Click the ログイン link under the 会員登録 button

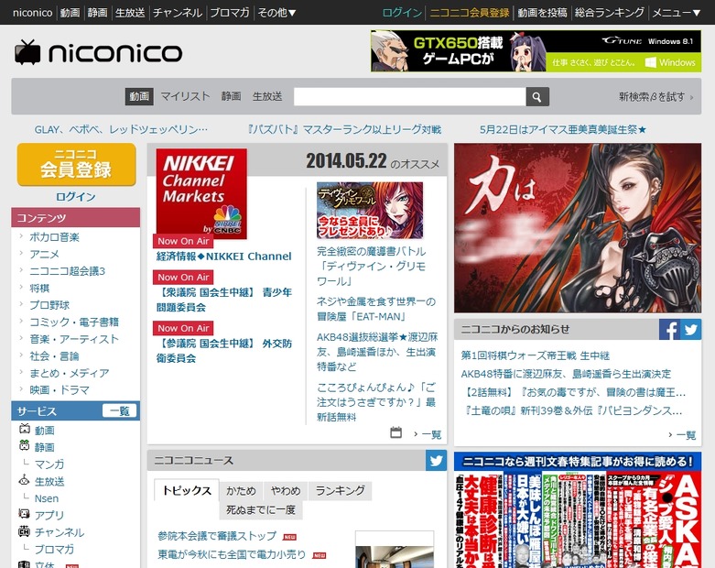[x=76, y=197]
